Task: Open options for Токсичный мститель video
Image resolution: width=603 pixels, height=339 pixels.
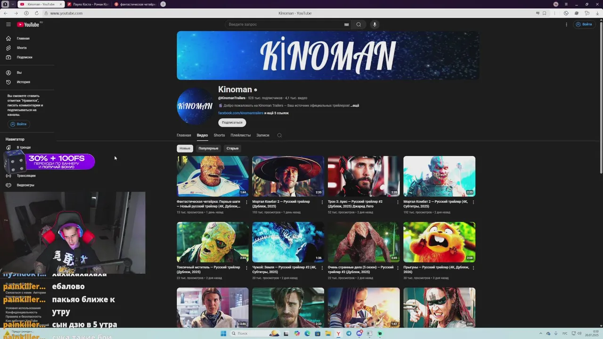Action: pyautogui.click(x=246, y=267)
